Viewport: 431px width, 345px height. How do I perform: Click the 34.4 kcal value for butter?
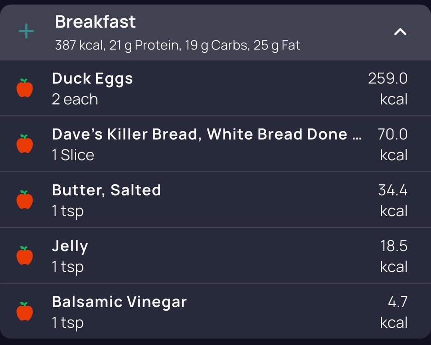click(393, 190)
